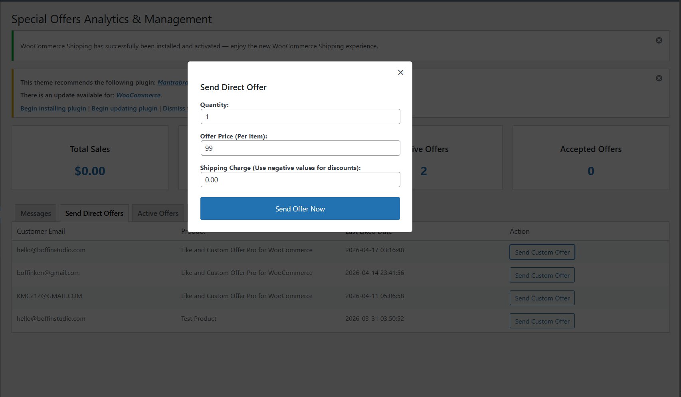The height and width of the screenshot is (397, 681).
Task: Focus the Offer Price per item field
Action: click(x=300, y=148)
